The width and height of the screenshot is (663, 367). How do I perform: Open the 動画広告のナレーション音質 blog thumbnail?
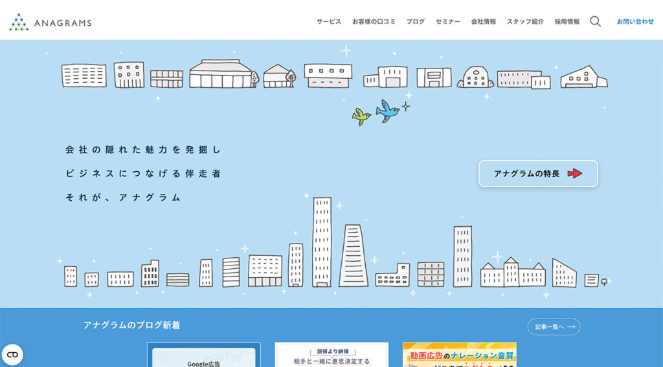coord(460,355)
